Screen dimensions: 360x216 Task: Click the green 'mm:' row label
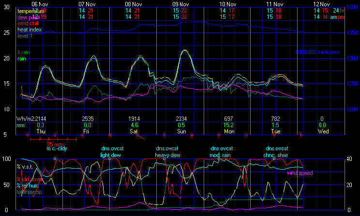point(21,126)
